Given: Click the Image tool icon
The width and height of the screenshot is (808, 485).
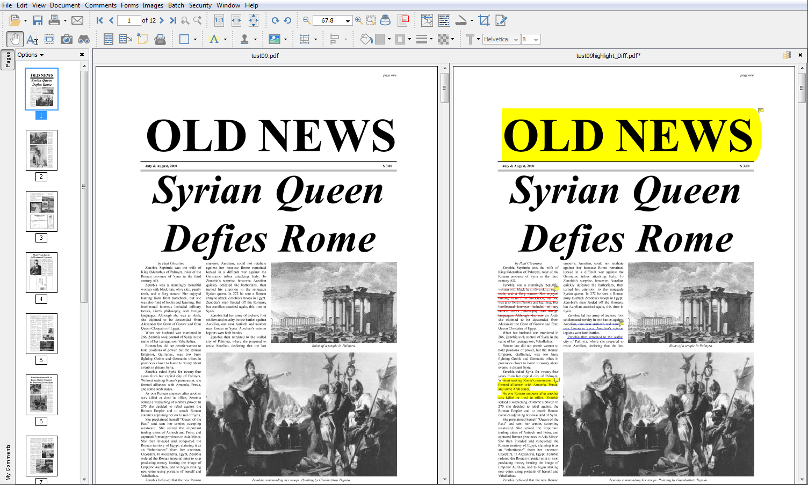Looking at the screenshot, I should [x=275, y=39].
